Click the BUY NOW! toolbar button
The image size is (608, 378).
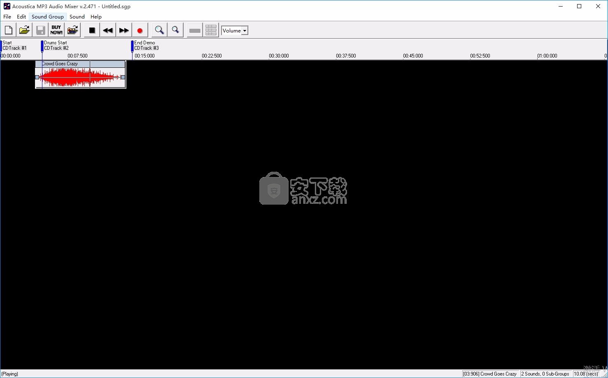(x=56, y=30)
